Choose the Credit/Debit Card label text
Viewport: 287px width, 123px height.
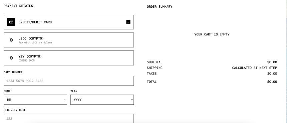click(x=35, y=22)
